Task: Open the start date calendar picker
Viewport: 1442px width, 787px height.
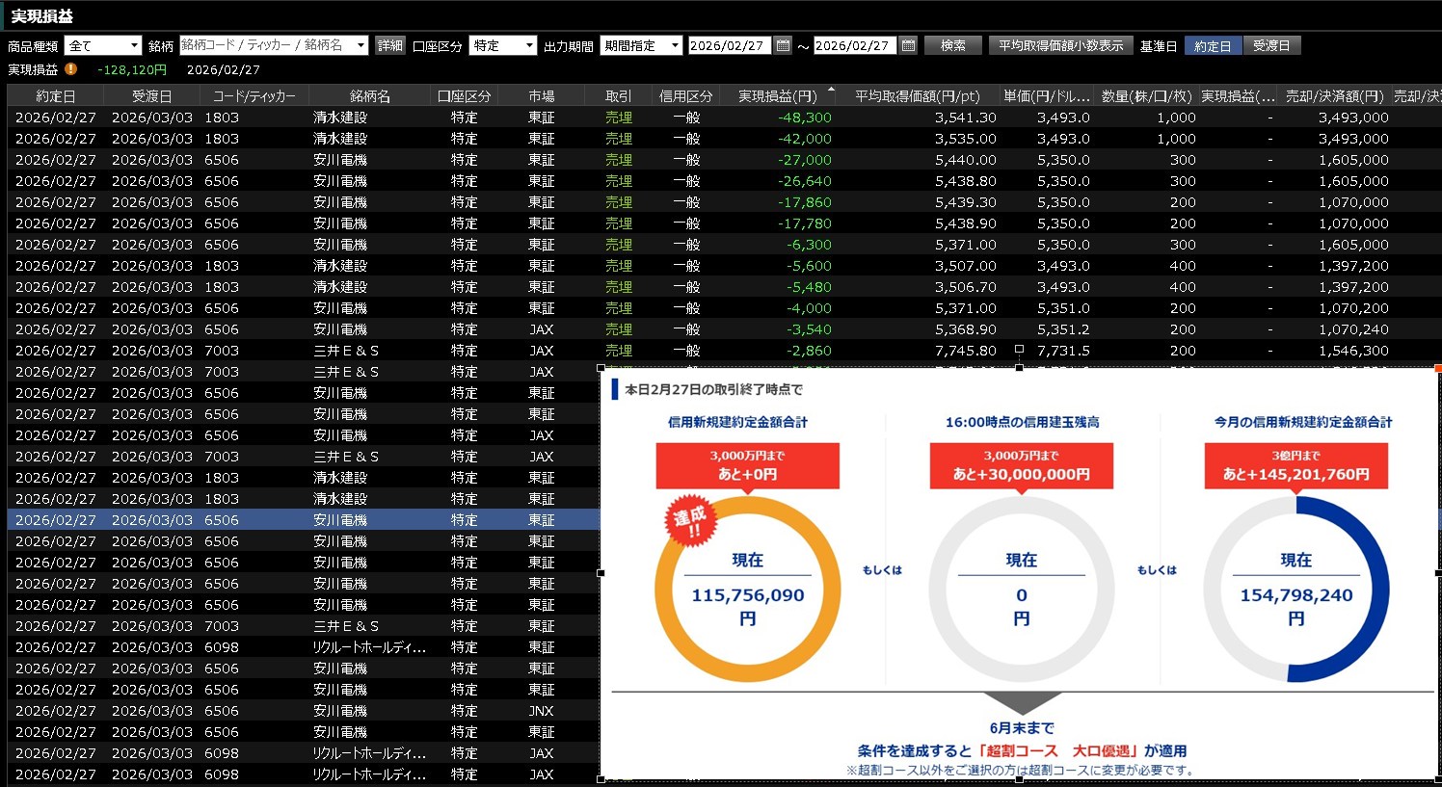Action: coord(783,45)
